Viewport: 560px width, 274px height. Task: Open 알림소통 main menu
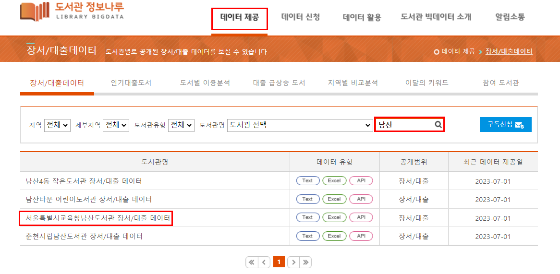click(510, 17)
